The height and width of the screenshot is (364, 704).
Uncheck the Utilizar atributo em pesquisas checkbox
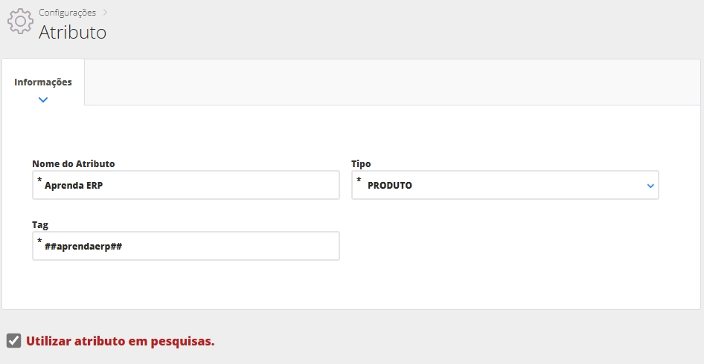[13, 341]
